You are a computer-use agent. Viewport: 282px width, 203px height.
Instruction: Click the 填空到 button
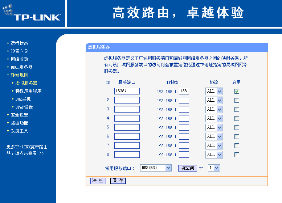(188, 168)
